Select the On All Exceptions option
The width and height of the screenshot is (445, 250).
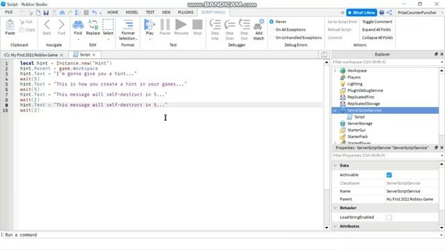click(x=272, y=29)
